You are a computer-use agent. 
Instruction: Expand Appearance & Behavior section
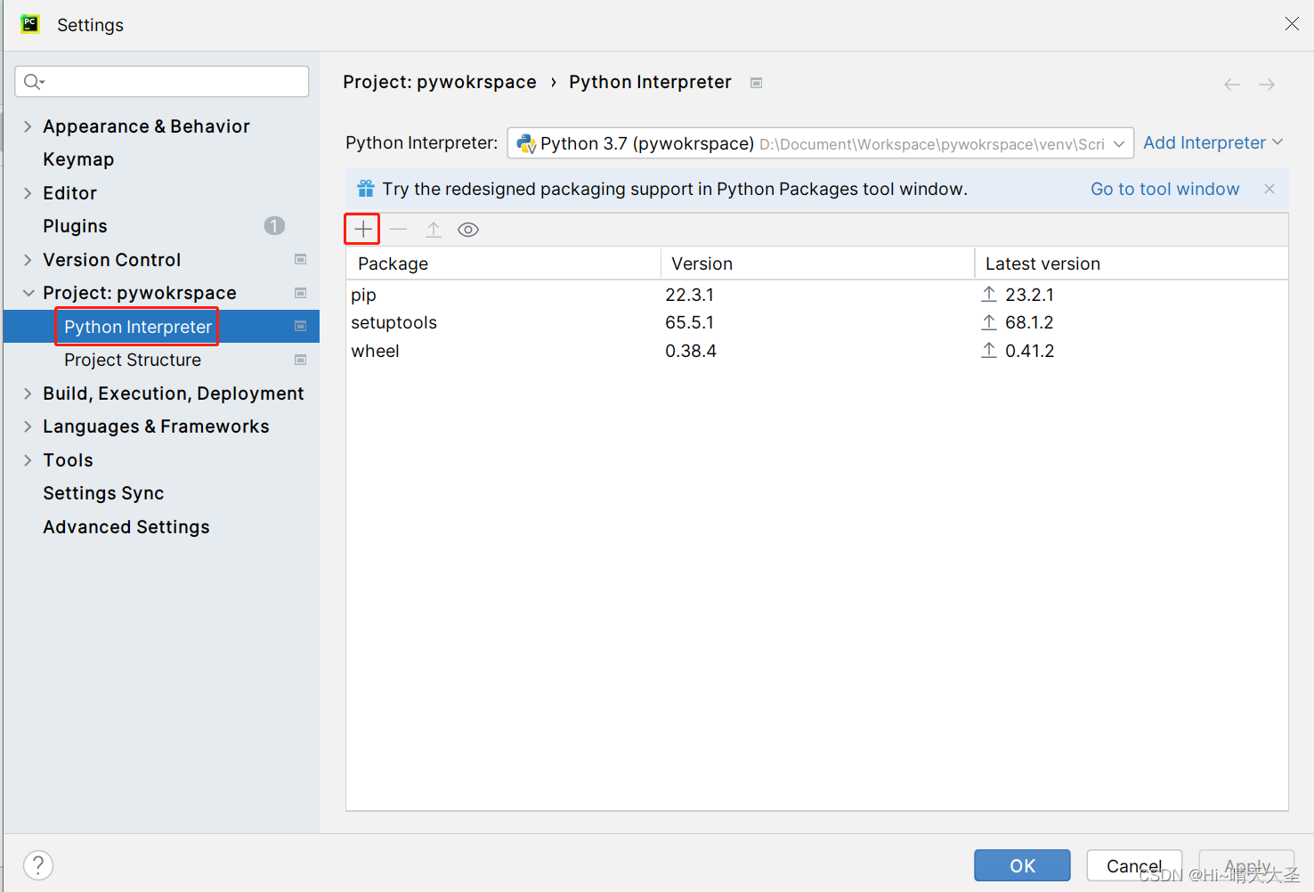coord(28,126)
